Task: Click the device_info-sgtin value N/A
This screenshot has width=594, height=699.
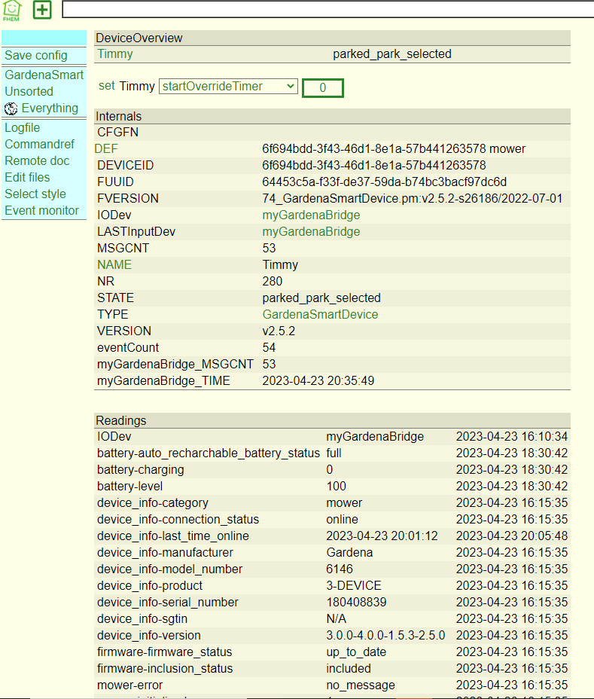Action: (336, 618)
